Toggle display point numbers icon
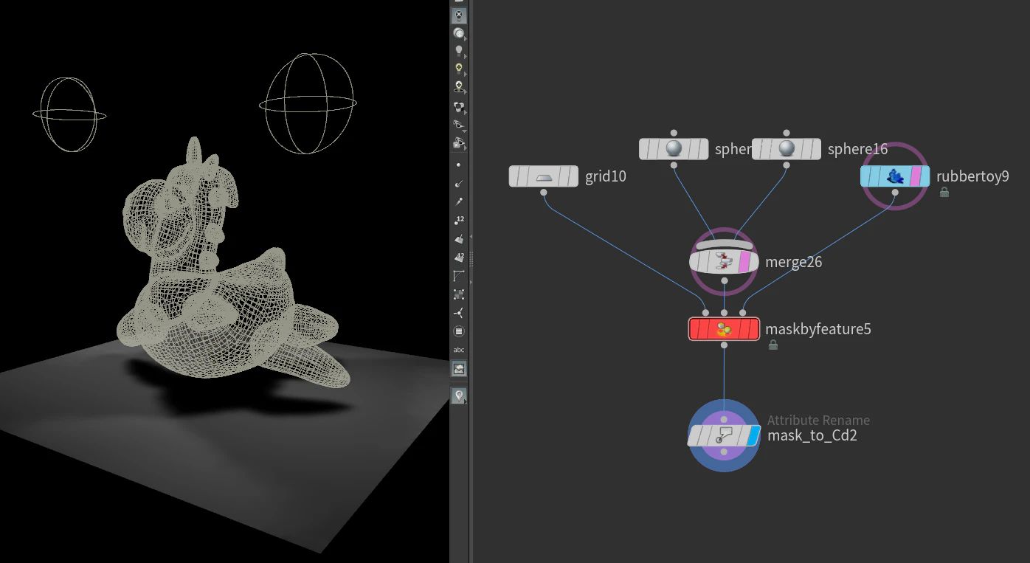The width and height of the screenshot is (1030, 563). pyautogui.click(x=459, y=220)
